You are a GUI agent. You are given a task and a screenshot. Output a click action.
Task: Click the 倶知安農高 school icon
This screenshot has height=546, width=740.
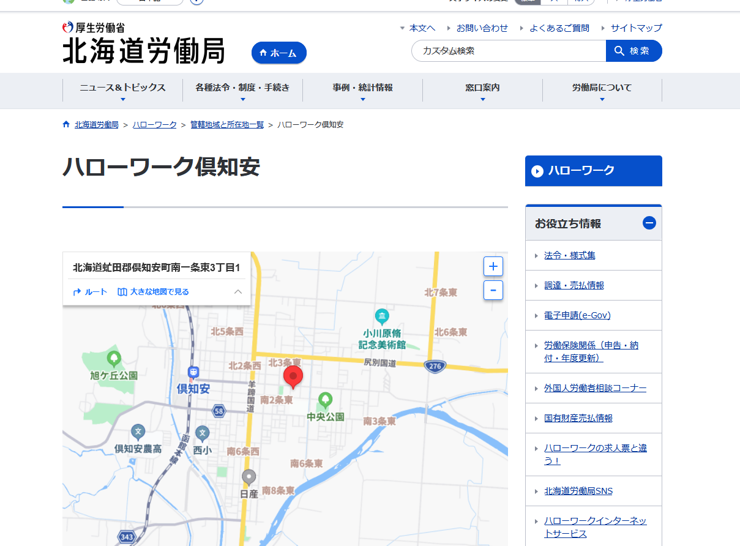click(x=138, y=432)
